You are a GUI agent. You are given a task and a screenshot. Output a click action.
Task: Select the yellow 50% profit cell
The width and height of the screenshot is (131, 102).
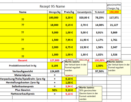pos(54,90)
